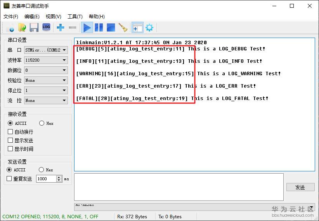319x221 pixels.
Task: Select Hex in receive settings
Action: [42, 123]
